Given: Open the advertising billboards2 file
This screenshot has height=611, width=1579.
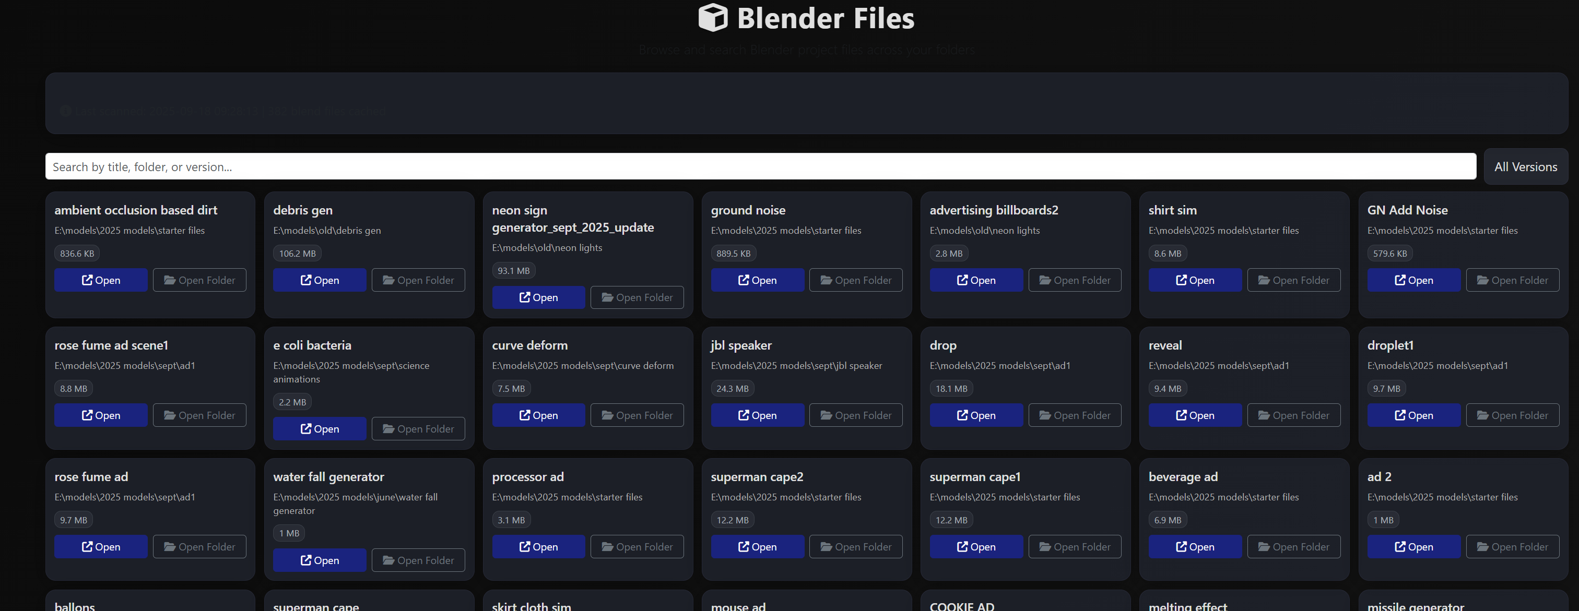Looking at the screenshot, I should pyautogui.click(x=976, y=280).
